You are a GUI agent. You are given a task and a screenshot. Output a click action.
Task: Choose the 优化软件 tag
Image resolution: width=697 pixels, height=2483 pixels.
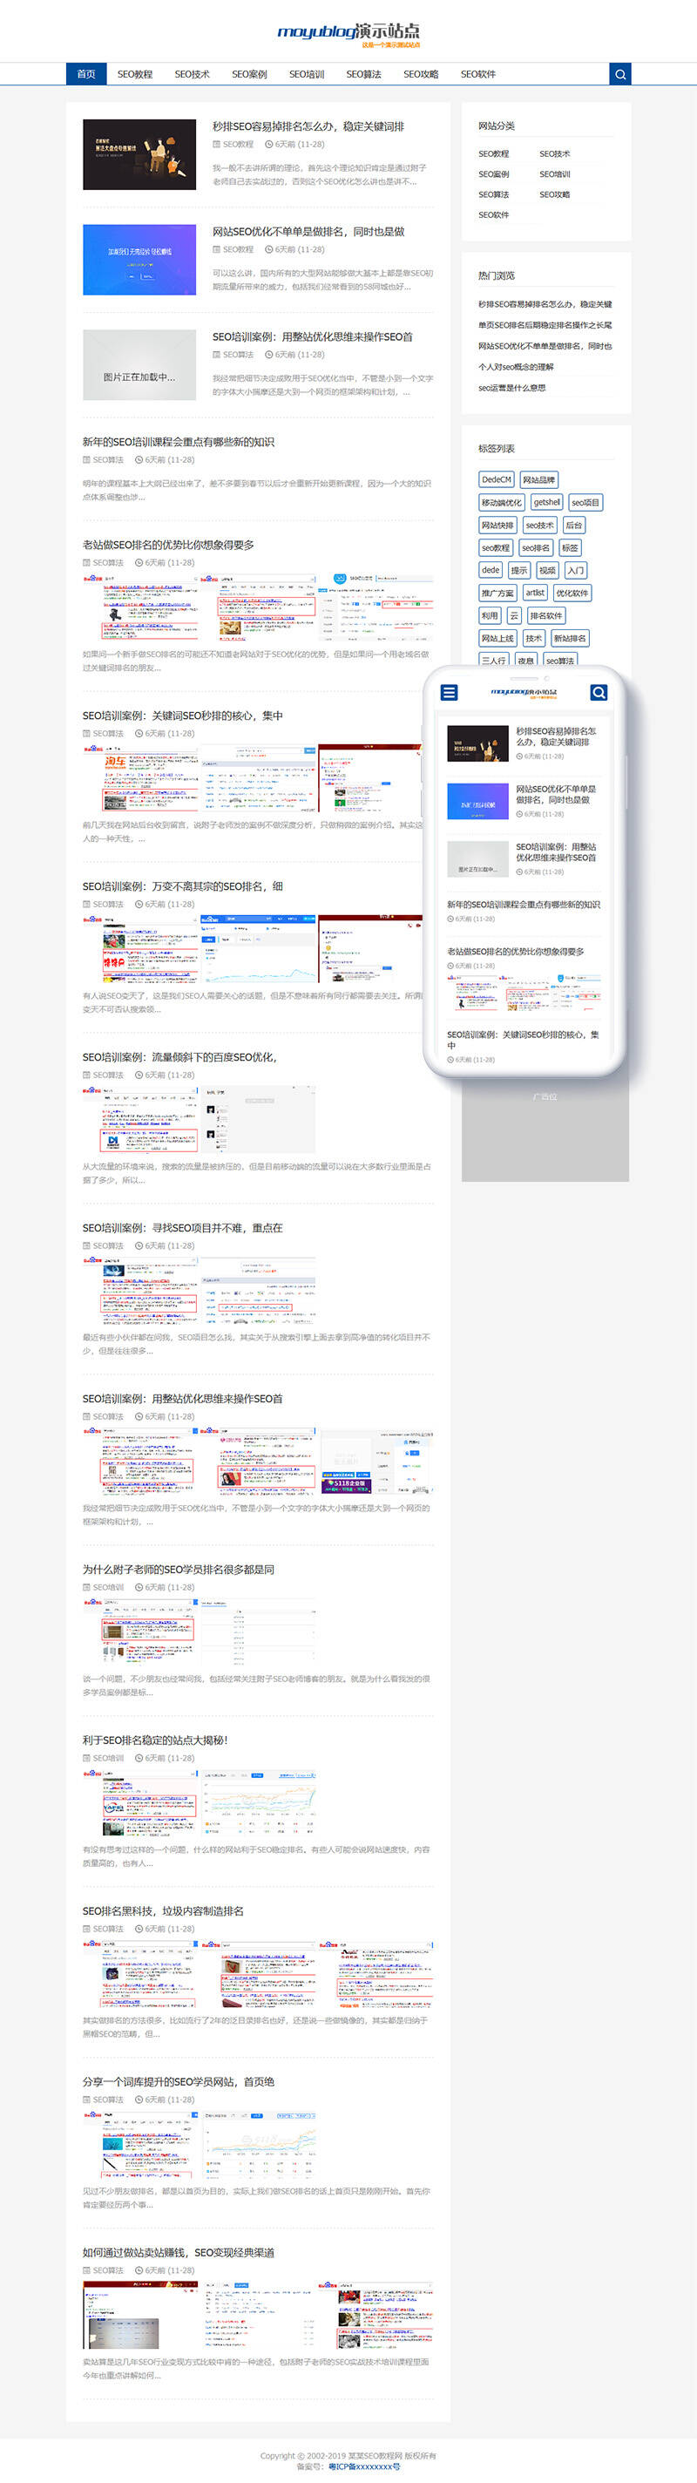click(x=572, y=593)
